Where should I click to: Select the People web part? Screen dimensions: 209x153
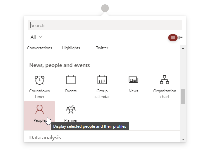click(39, 114)
